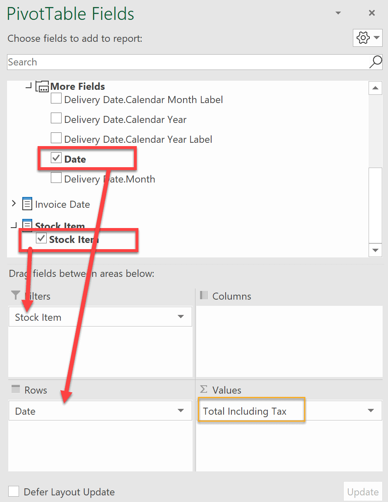Check the Delivery Date.Calendar Year field
Image resolution: width=388 pixels, height=502 pixels.
coord(56,119)
